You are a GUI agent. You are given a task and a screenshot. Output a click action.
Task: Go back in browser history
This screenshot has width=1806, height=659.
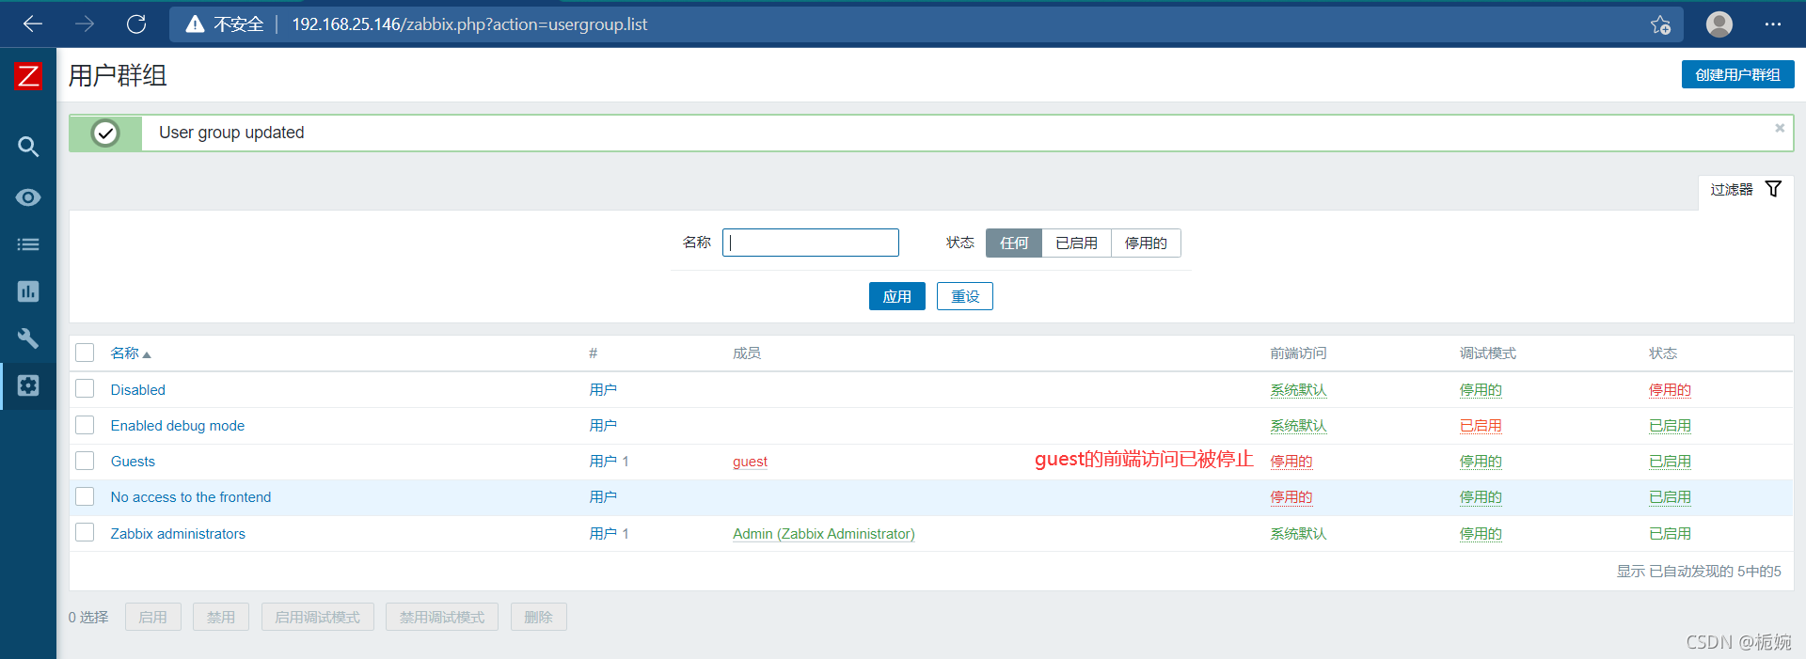[33, 24]
